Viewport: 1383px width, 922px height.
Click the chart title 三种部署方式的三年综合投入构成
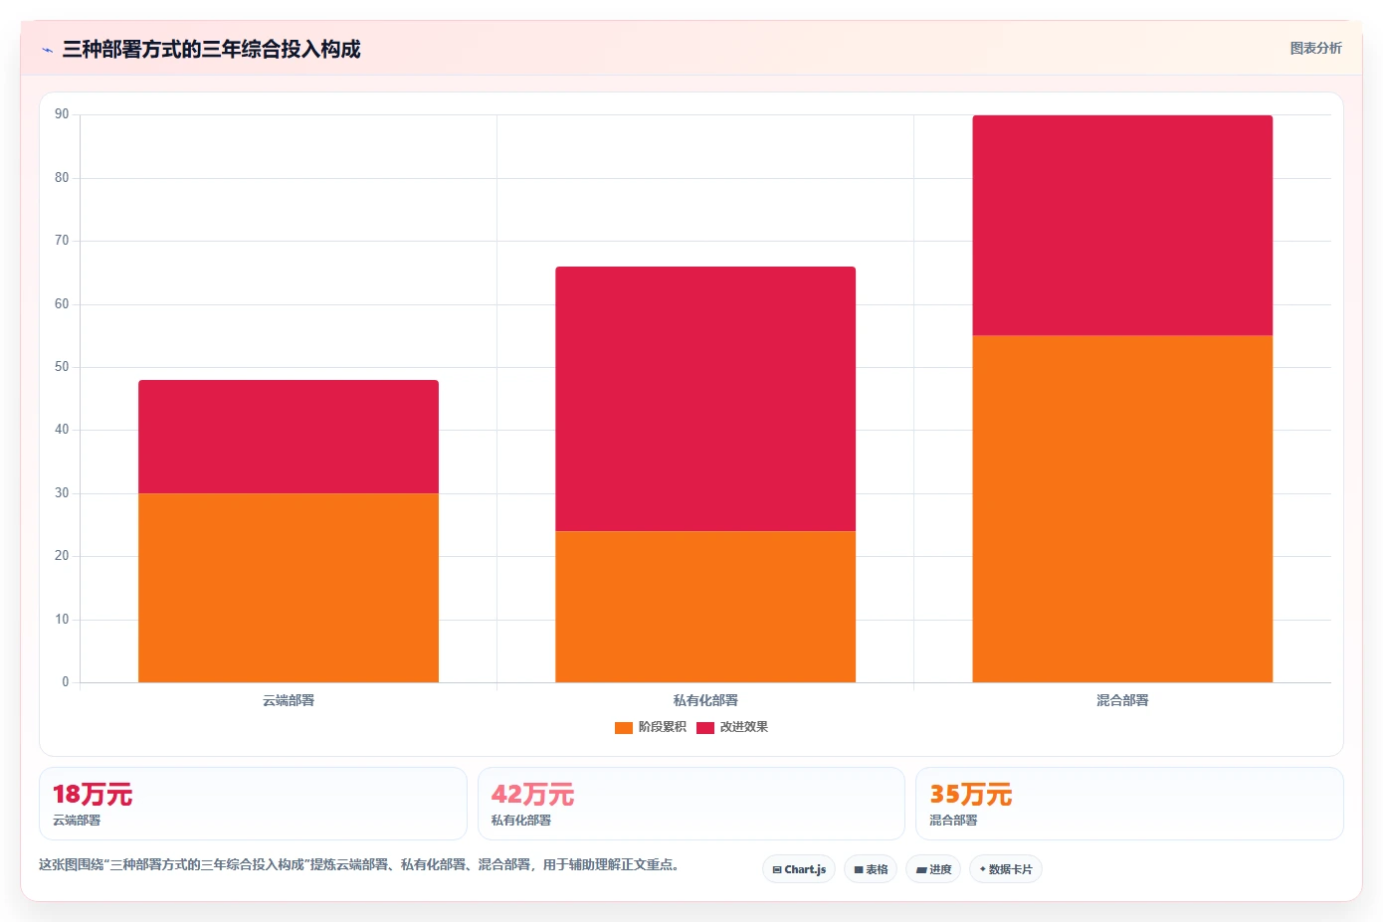tap(211, 49)
